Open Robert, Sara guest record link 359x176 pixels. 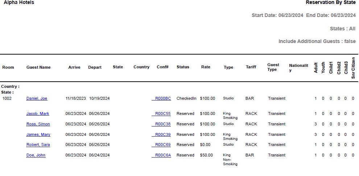tap(38, 145)
